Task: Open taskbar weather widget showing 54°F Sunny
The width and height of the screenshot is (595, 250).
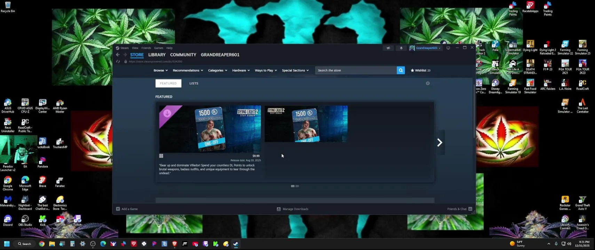Action: [x=517, y=244]
